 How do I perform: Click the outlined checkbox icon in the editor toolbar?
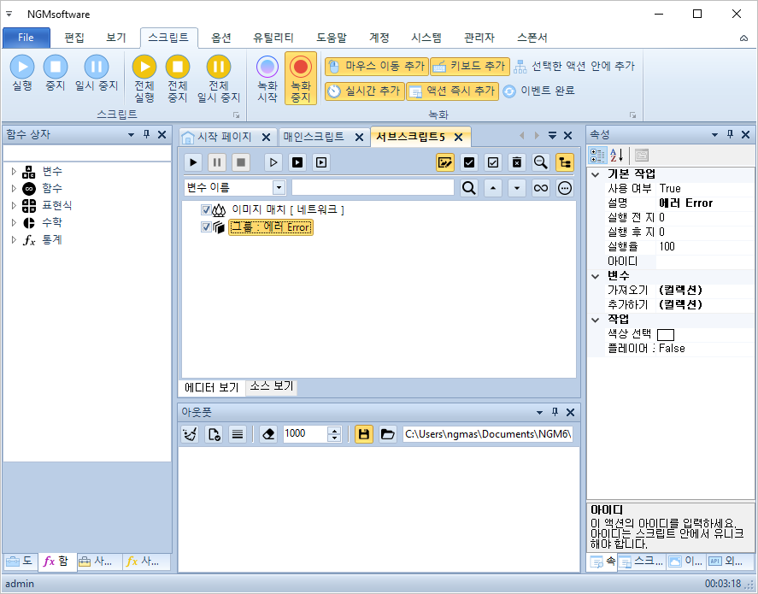coord(492,162)
